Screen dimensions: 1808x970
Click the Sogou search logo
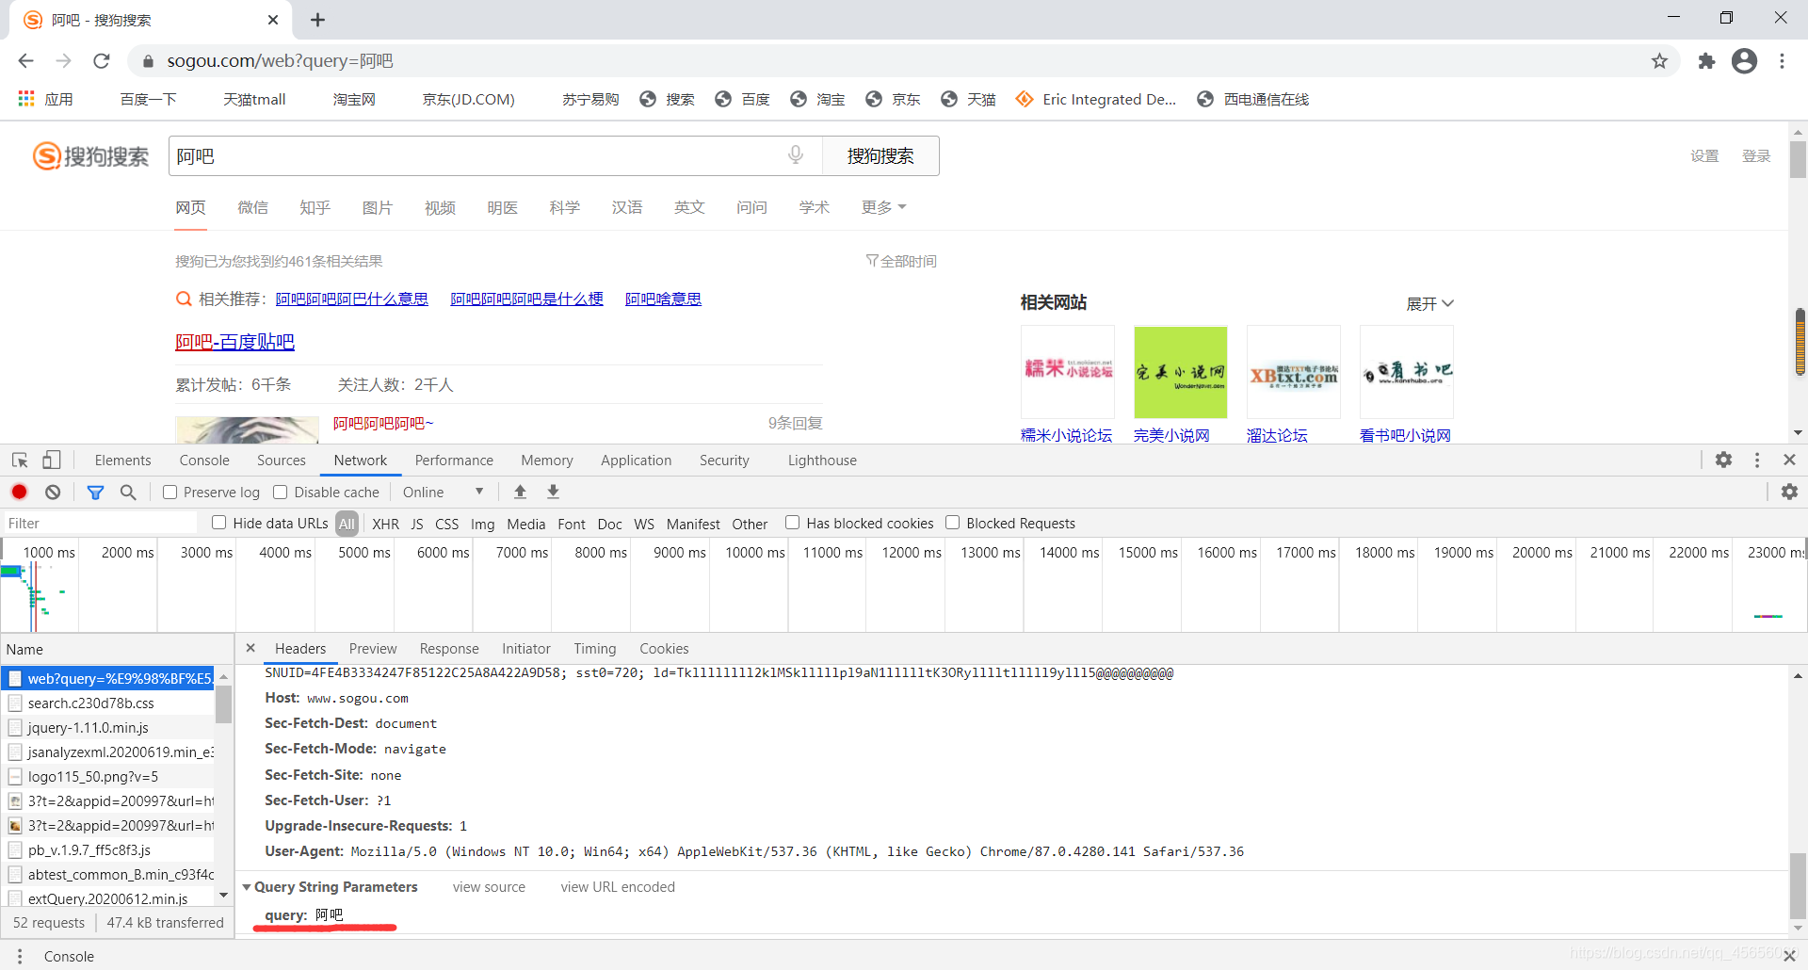point(90,156)
